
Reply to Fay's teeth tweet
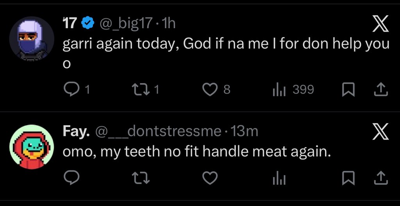(71, 178)
